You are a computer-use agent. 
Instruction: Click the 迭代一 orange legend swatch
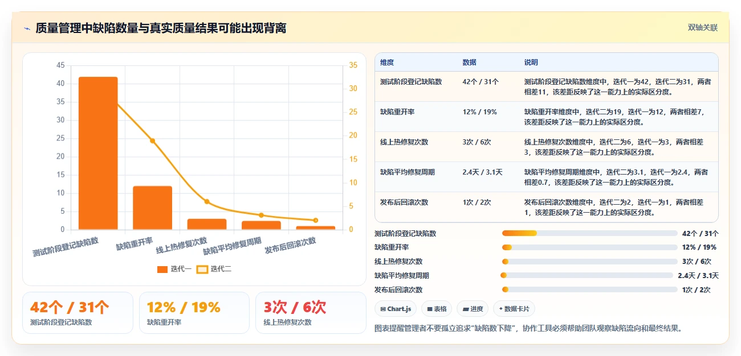coord(162,270)
